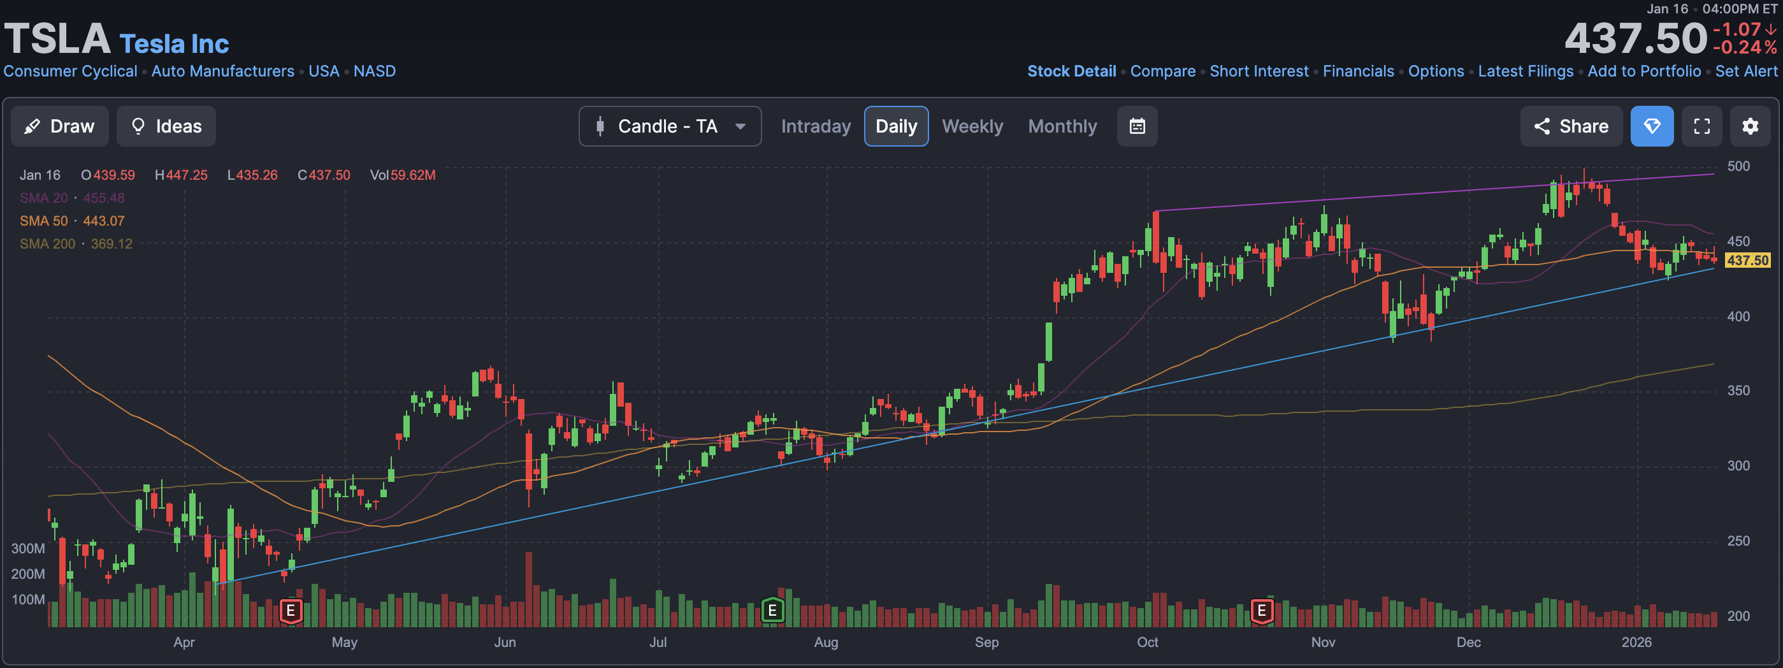The image size is (1783, 668).
Task: Click the SMA 50 legend label
Action: (x=43, y=221)
